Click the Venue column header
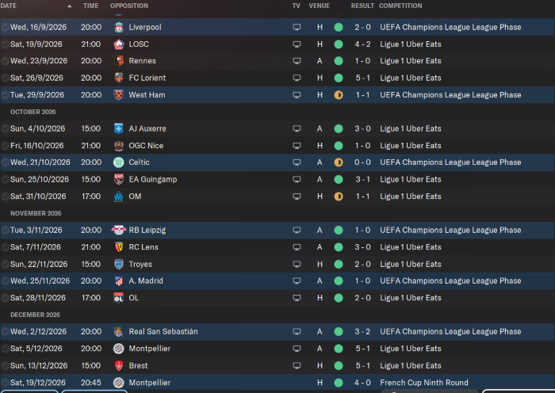Image resolution: width=555 pixels, height=393 pixels. 319,6
